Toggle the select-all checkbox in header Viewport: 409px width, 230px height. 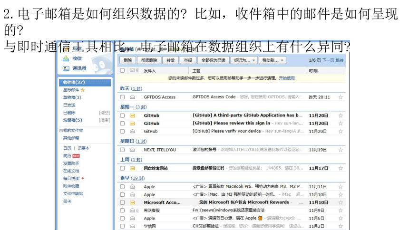pyautogui.click(x=122, y=70)
